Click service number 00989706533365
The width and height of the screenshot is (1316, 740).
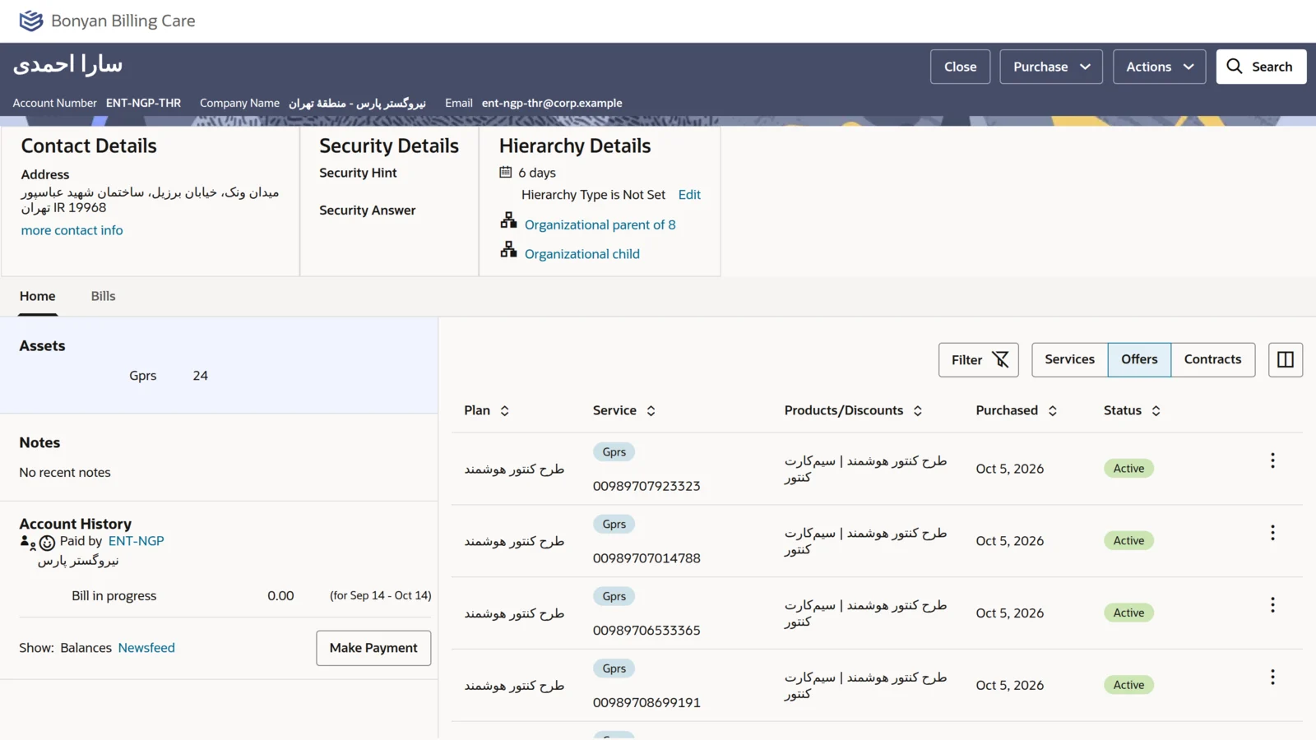[646, 631]
